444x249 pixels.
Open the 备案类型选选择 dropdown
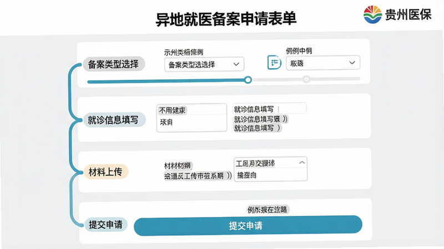(204, 65)
